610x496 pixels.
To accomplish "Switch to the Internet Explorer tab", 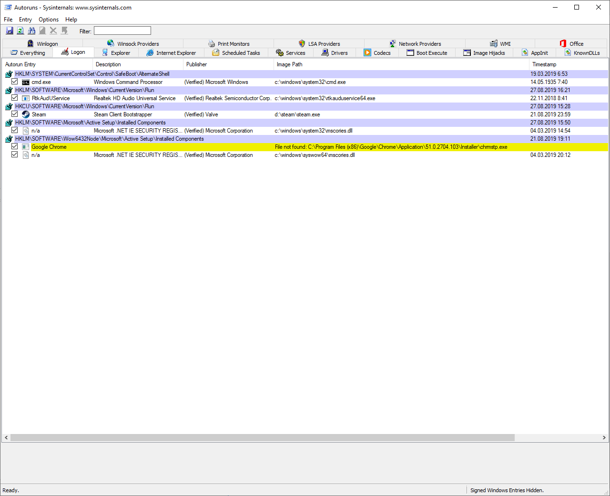I will [171, 53].
